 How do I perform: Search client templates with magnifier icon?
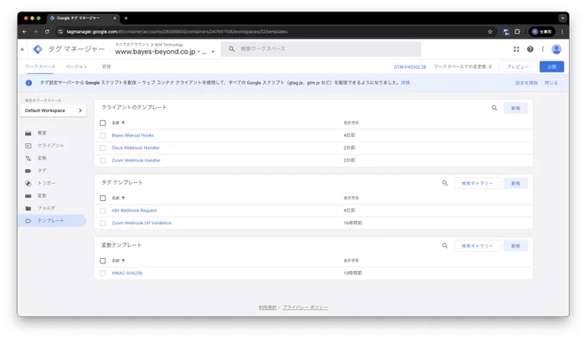tap(494, 108)
